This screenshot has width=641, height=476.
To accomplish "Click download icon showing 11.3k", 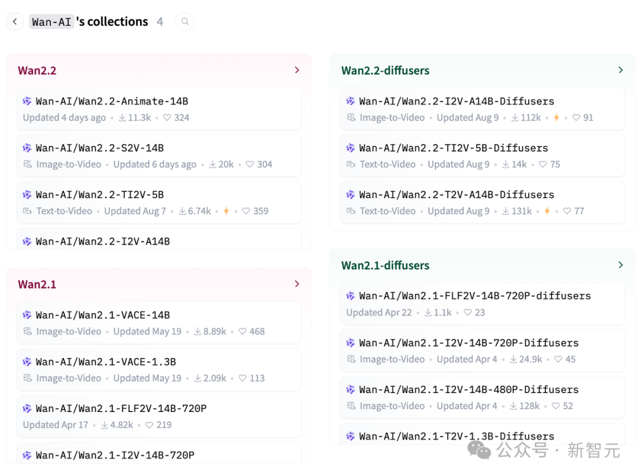I will [x=122, y=117].
